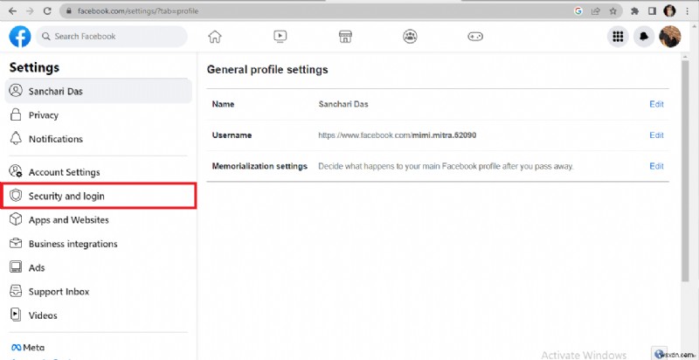Screen dimensions: 699x360
Task: Edit the Username row
Action: tap(656, 135)
